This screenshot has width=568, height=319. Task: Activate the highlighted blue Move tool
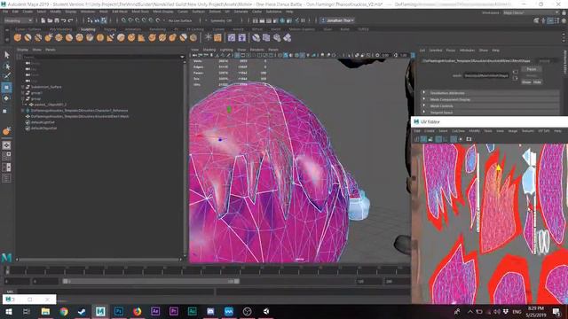[x=6, y=88]
